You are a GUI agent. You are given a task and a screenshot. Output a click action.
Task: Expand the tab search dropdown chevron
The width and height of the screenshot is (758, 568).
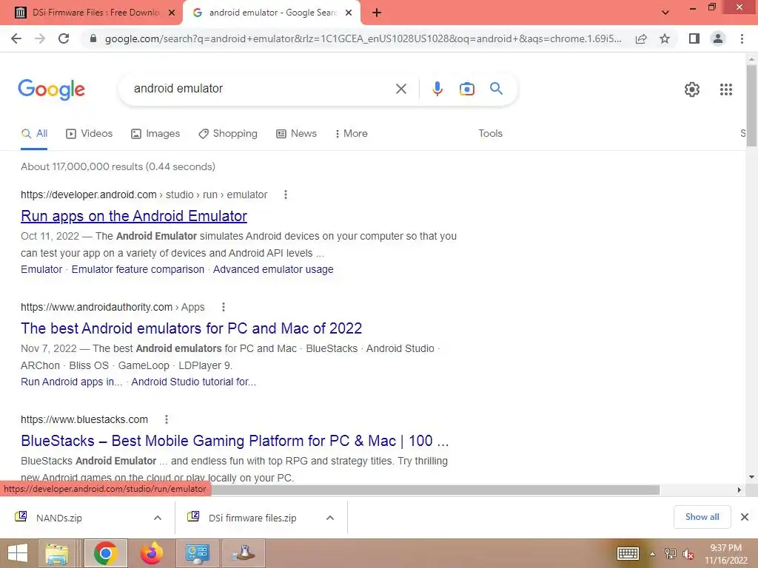click(x=665, y=13)
